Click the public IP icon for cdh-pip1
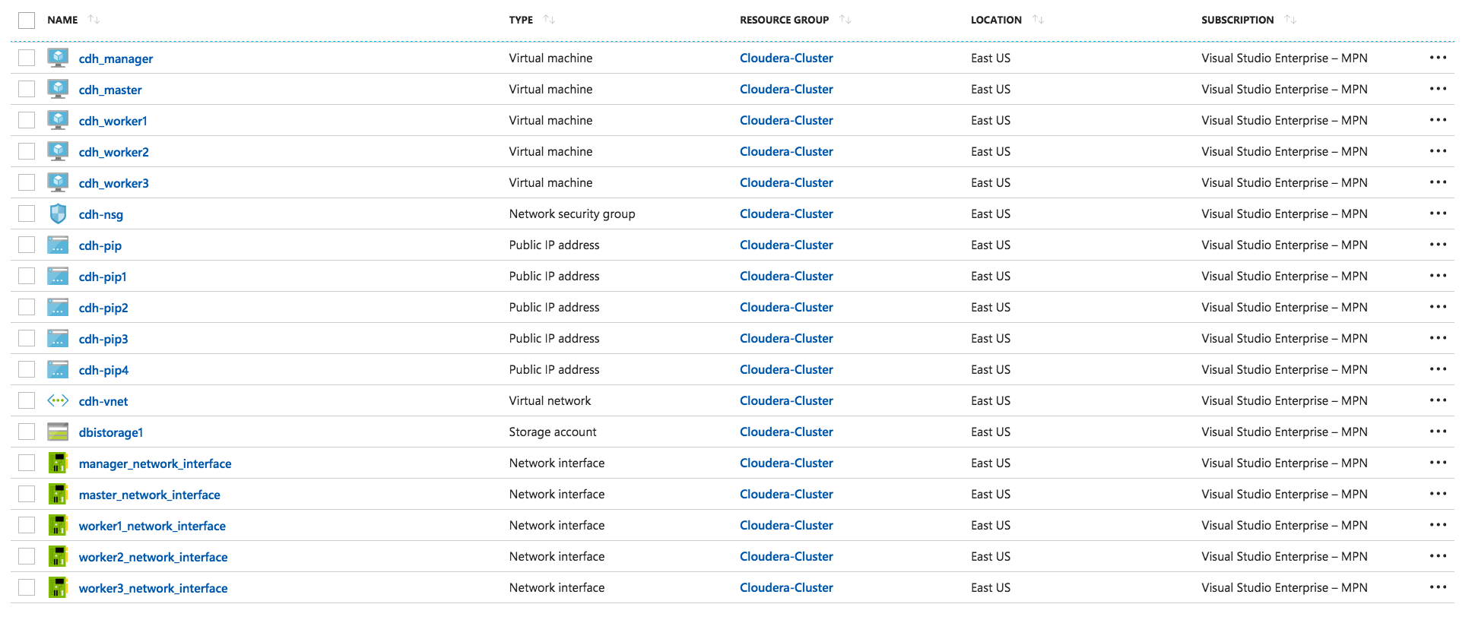Image resolution: width=1475 pixels, height=623 pixels. click(58, 276)
